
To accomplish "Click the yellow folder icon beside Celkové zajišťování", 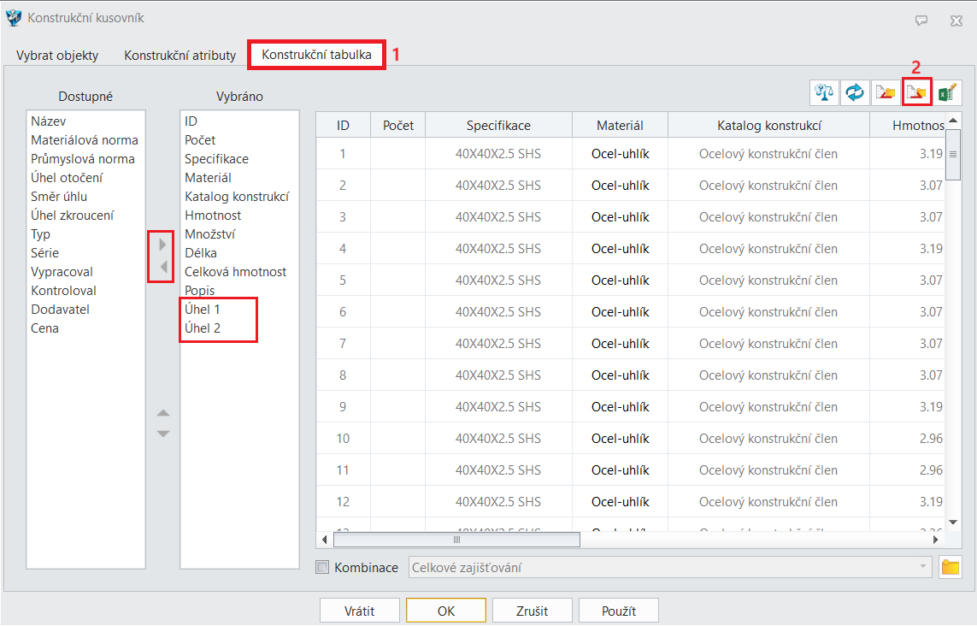I will coord(950,567).
